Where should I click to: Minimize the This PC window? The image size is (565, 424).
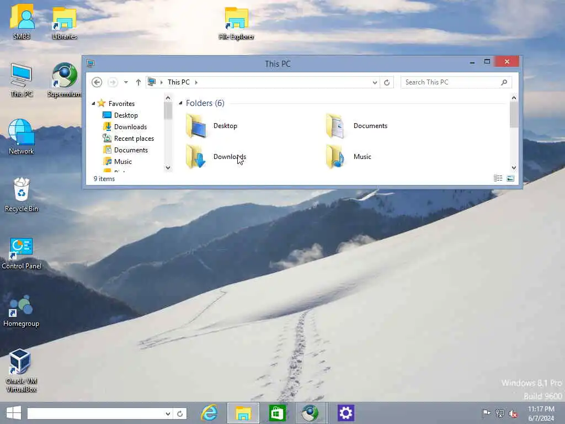[x=472, y=62]
